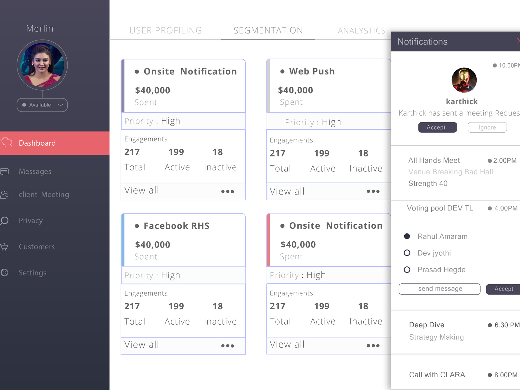Screen dimensions: 520x390
Task: Open the three-dot menu on Facebook RHS card
Action: pyautogui.click(x=227, y=346)
